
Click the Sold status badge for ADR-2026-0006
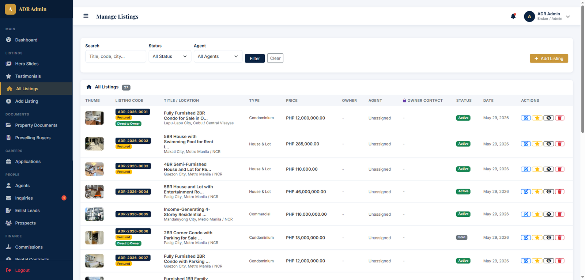462,237
